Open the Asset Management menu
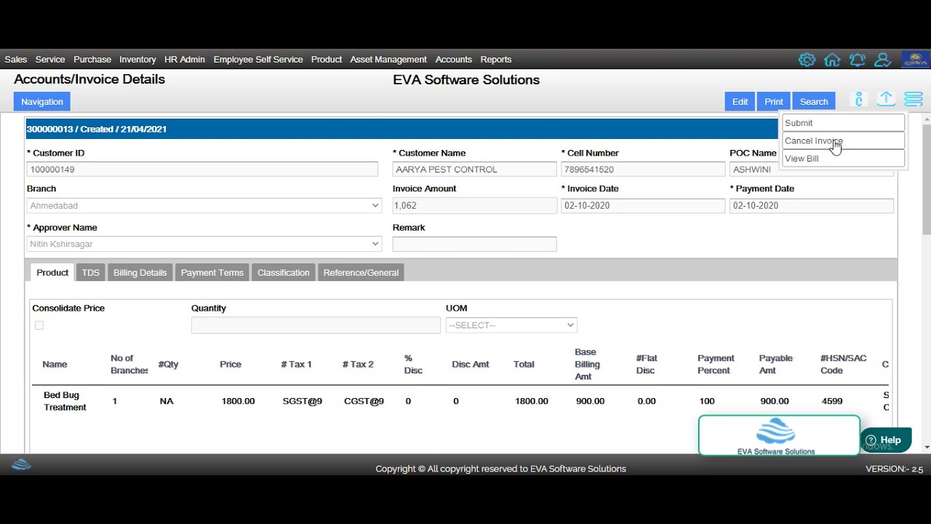 pyautogui.click(x=388, y=60)
